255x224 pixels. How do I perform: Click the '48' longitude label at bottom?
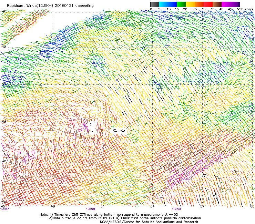click(x=53, y=206)
